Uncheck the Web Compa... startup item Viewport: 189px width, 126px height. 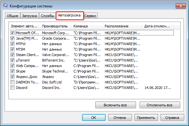pyautogui.click(x=12, y=66)
